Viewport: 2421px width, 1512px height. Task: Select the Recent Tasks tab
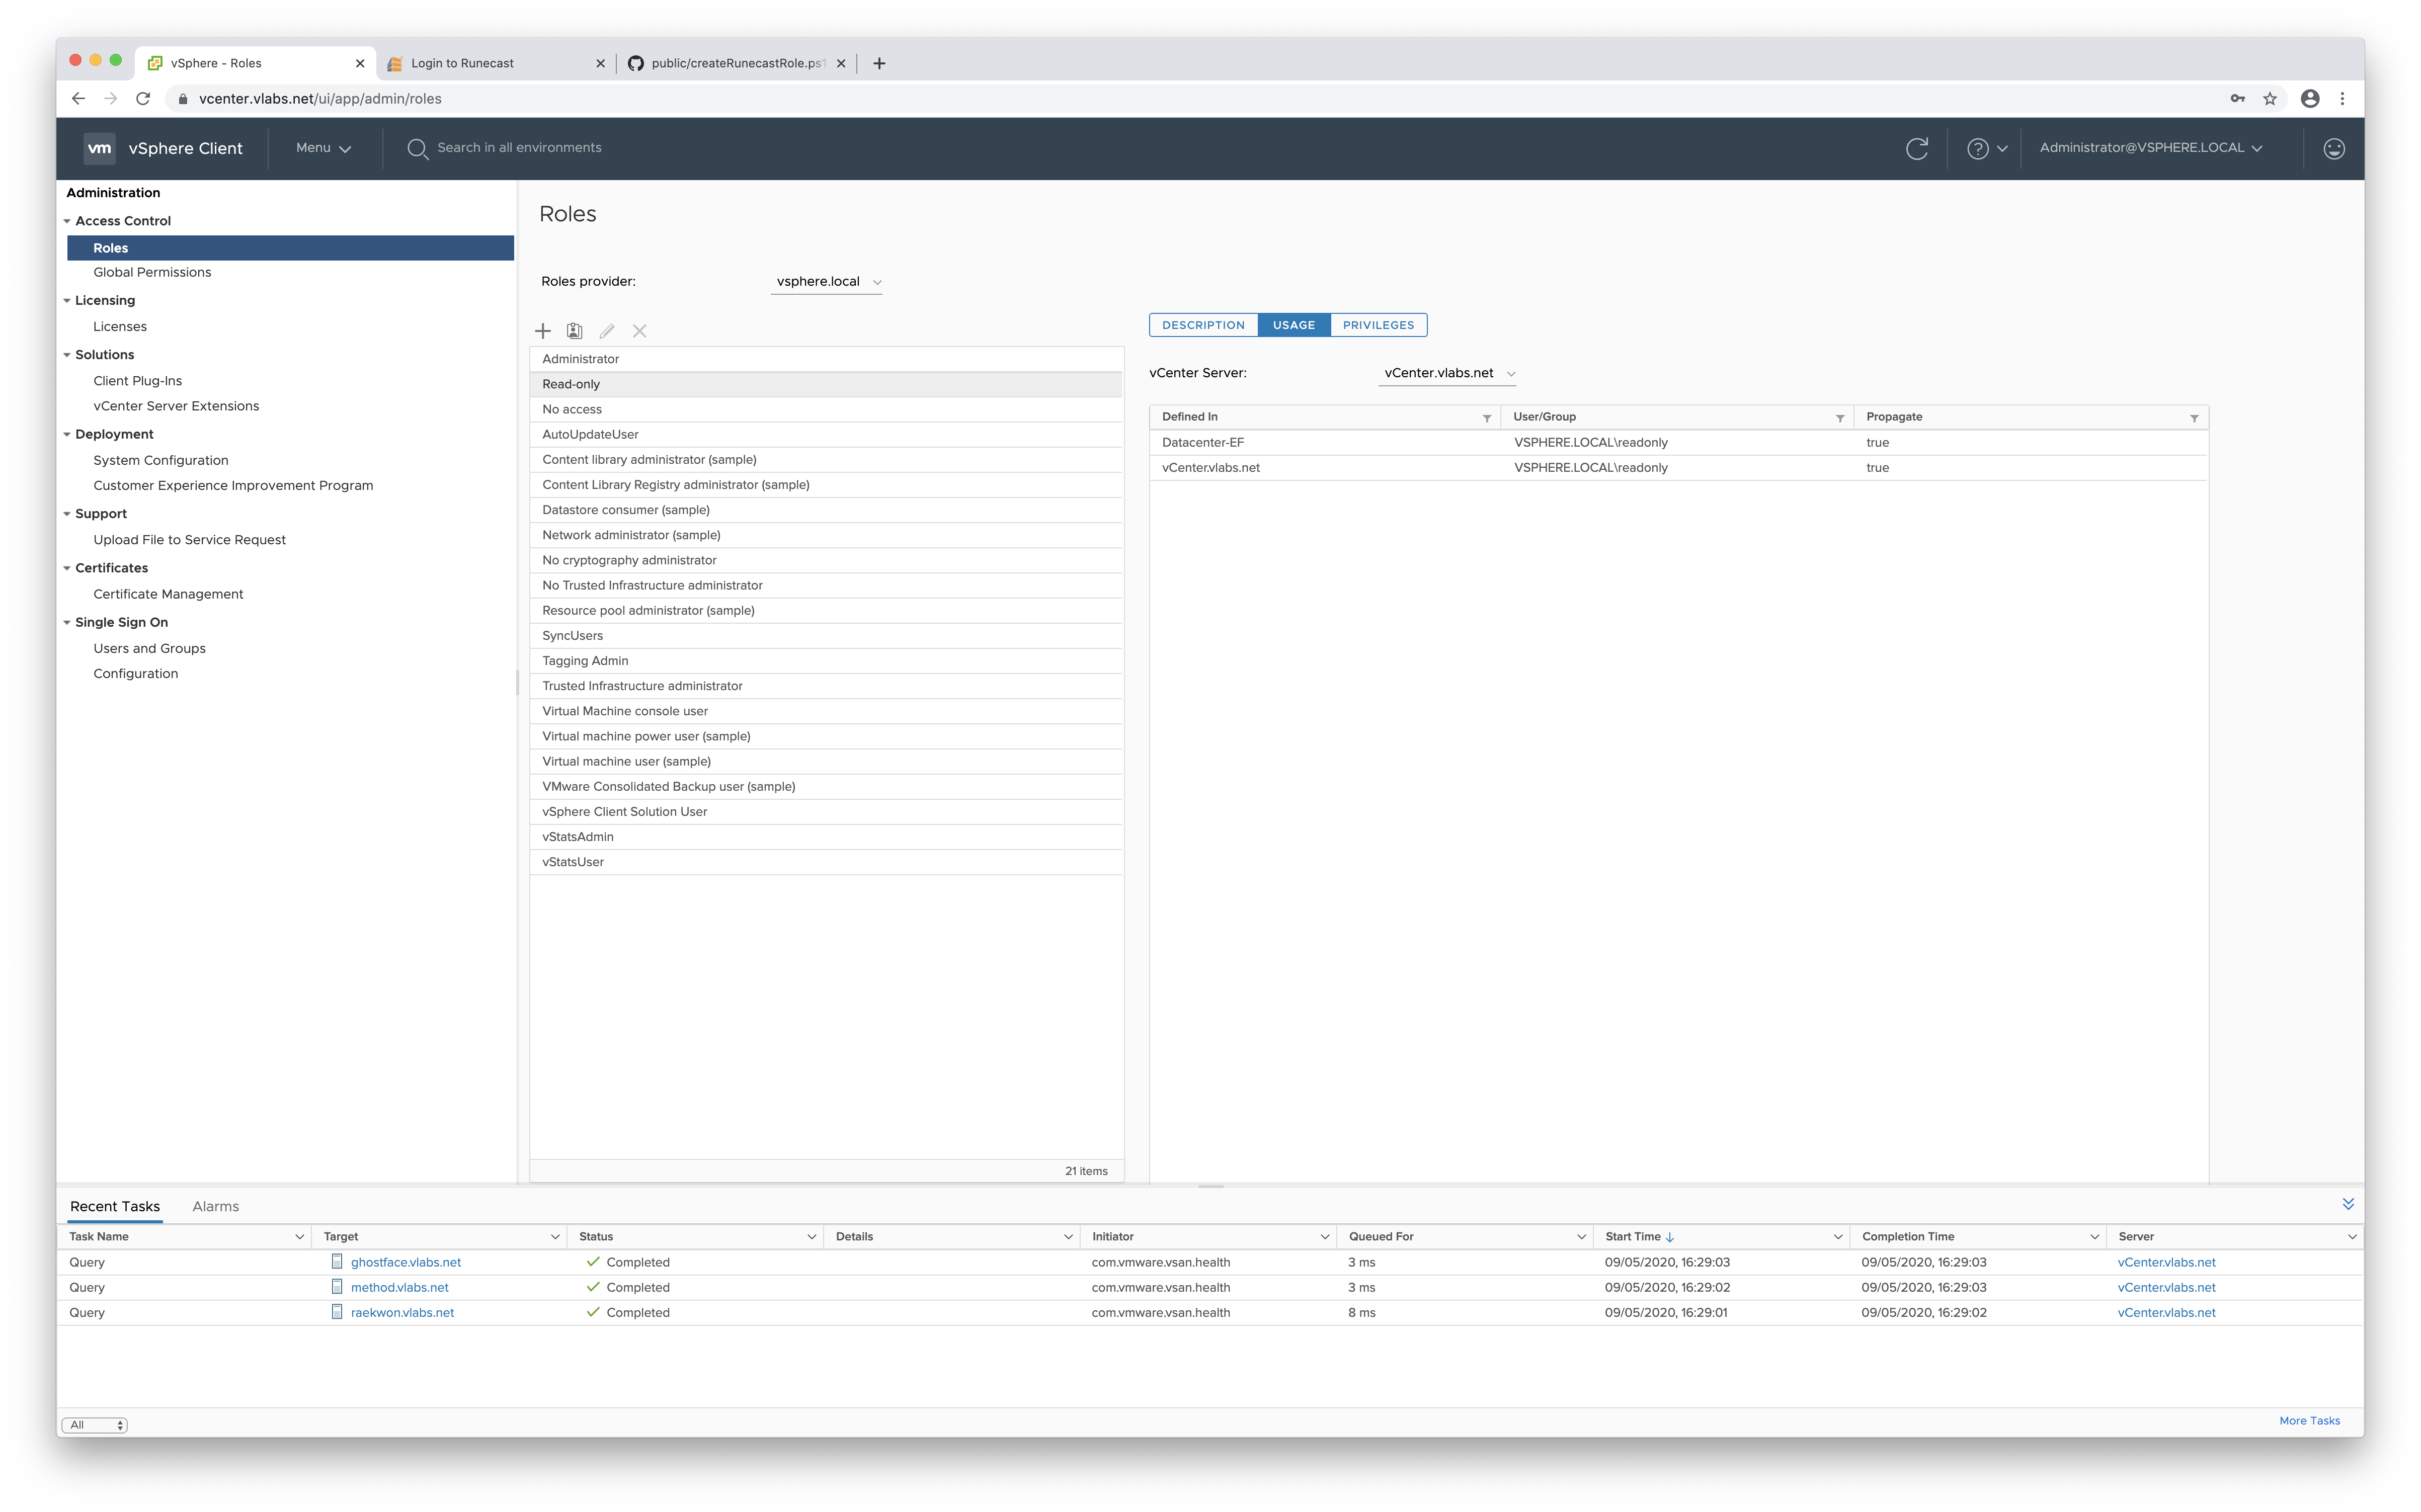pos(115,1207)
